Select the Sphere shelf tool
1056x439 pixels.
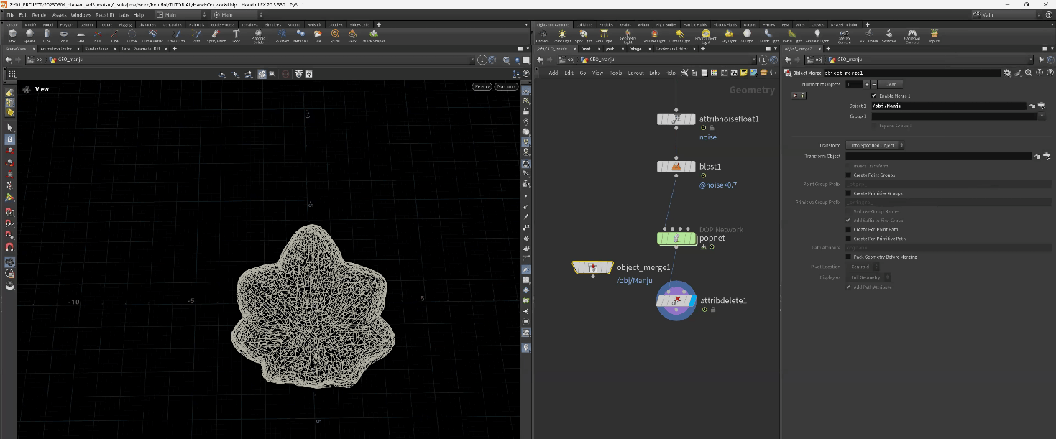29,34
